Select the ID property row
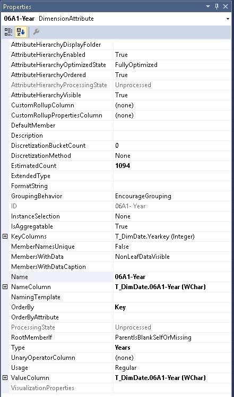The width and height of the screenshot is (234, 397). 120,206
